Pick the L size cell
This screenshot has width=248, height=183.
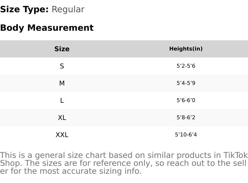tap(62, 101)
